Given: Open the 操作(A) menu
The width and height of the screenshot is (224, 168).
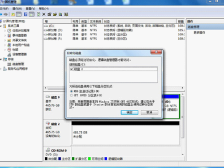Looking at the screenshot, I should coord(17,9).
